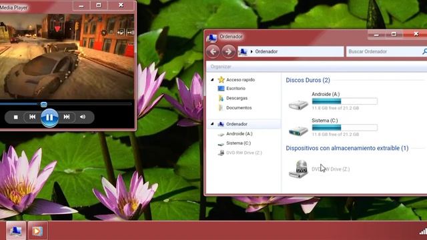Click the Media Player video frame

pyautogui.click(x=67, y=56)
